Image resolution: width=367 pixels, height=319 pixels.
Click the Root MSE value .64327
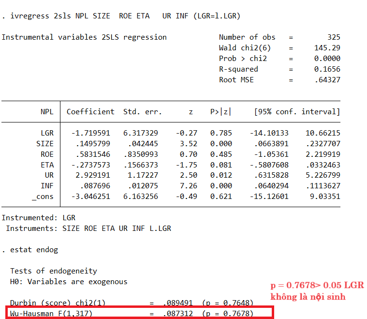(327, 80)
